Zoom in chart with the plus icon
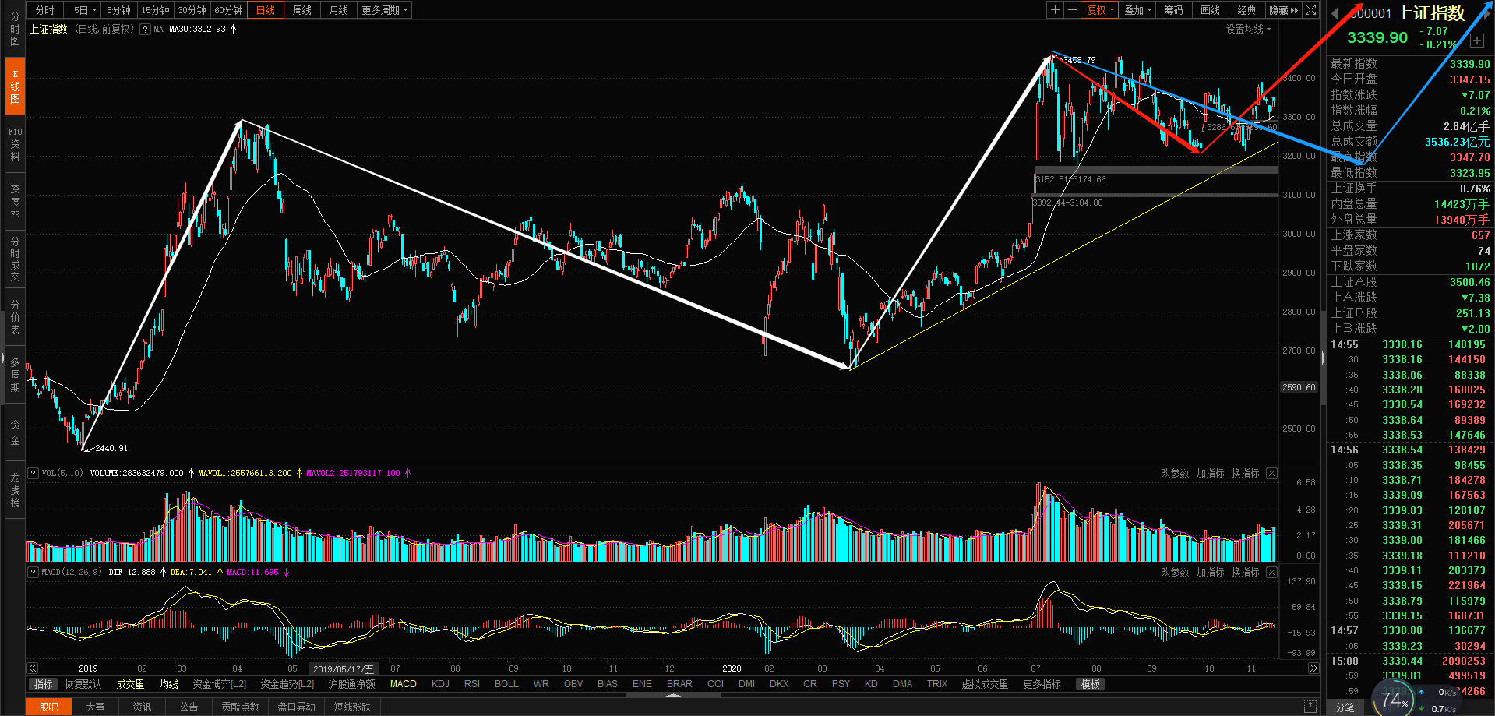Screen dimensions: 1495x716 coord(1055,10)
